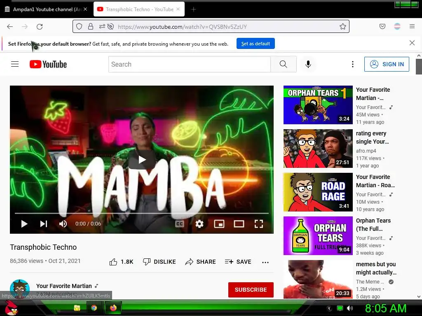Screen dimensions: 422x316
Task: Search with your voice microphone
Action: click(x=308, y=64)
